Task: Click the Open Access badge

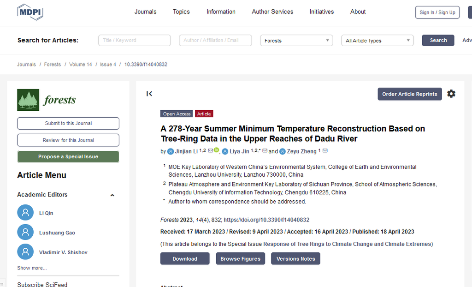Action: point(177,114)
